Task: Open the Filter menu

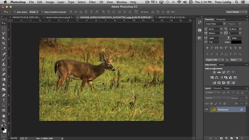Action: [92, 2]
